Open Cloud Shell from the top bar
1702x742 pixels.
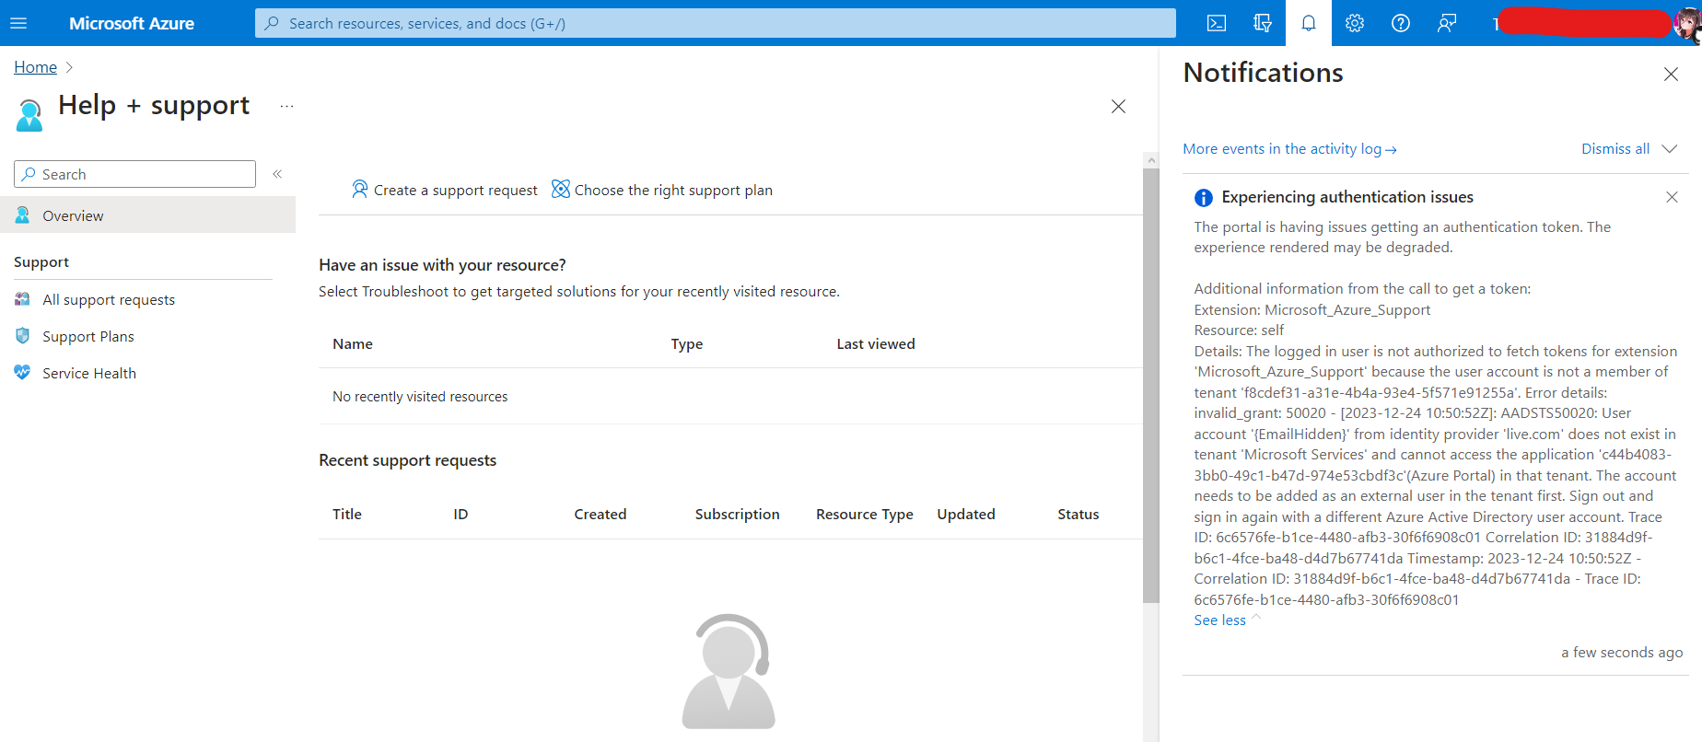tap(1217, 23)
